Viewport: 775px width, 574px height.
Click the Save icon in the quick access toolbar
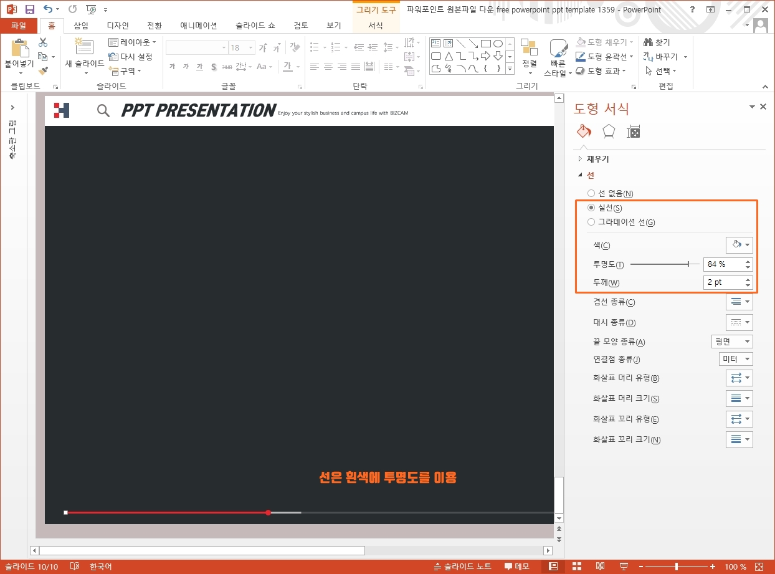[29, 9]
